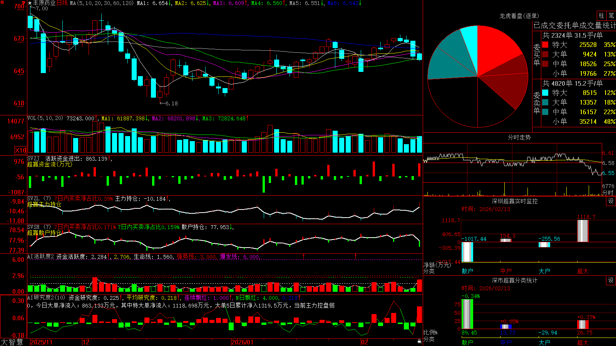Select the 02 month marker on timeline
This screenshot has height=346, width=616.
364,342
